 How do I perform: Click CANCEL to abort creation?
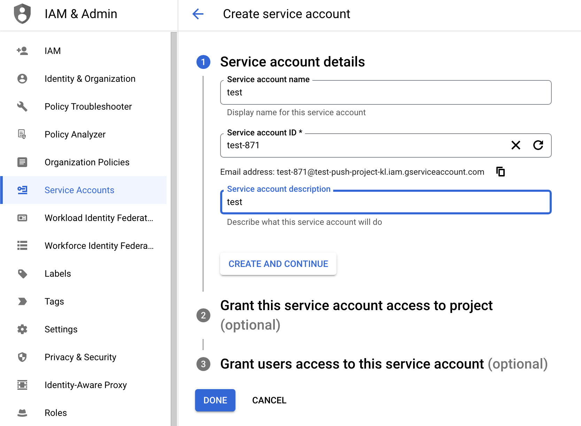[269, 400]
